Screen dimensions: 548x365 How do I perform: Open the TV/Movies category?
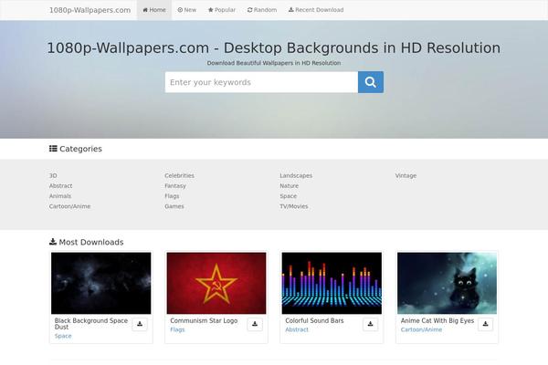[x=294, y=206]
